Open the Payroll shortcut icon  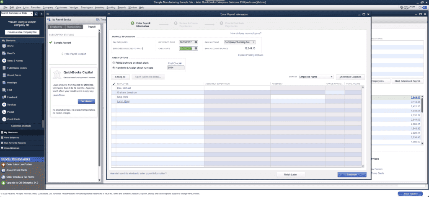click(4, 112)
